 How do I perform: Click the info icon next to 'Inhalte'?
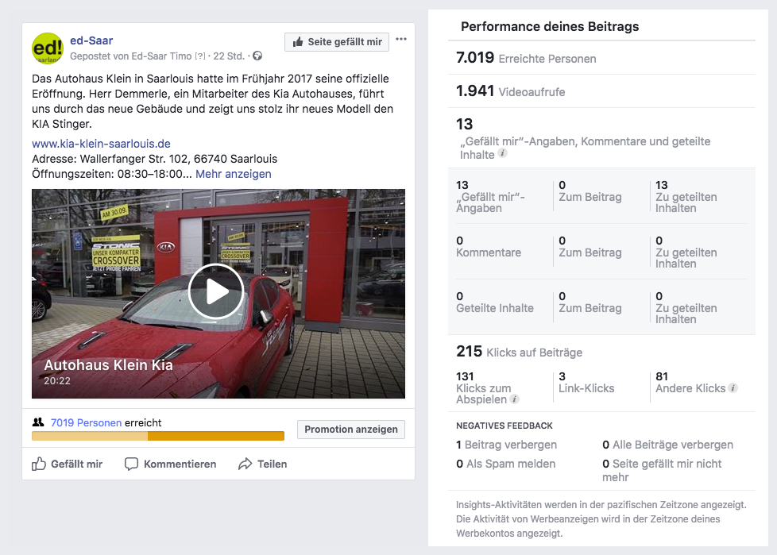pos(502,153)
